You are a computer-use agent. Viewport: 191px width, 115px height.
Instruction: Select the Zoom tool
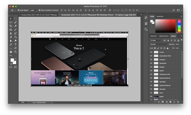point(15,52)
